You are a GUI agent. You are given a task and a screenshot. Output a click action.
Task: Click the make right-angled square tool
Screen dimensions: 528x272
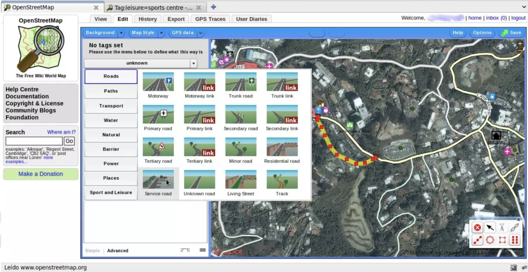[x=502, y=240]
